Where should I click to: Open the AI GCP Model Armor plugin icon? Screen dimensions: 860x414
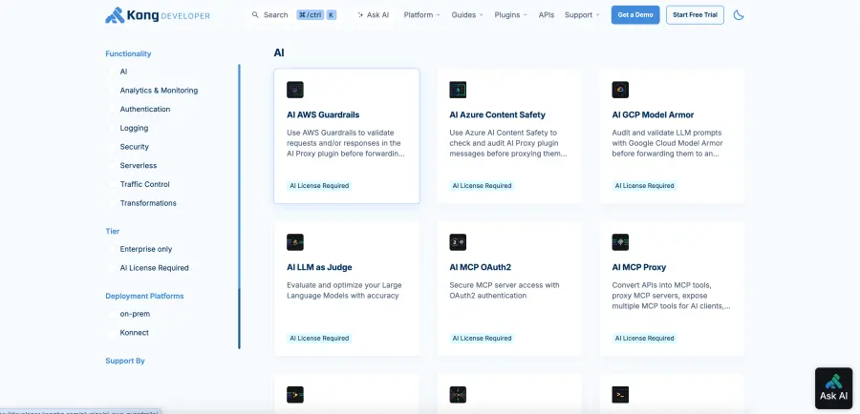click(x=620, y=90)
